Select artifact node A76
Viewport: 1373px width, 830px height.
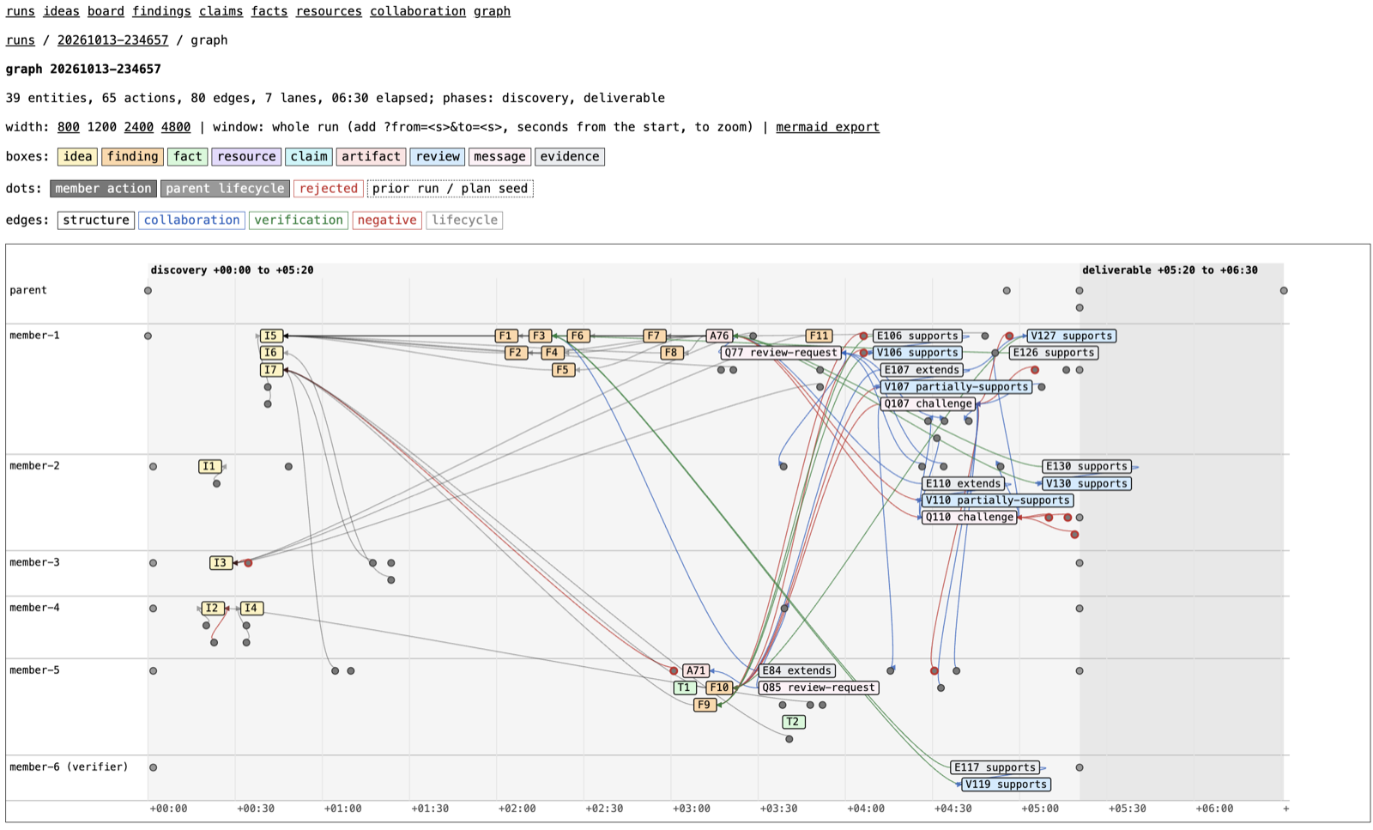719,336
